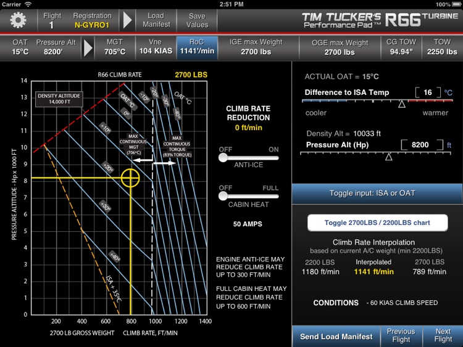This screenshot has width=463, height=347.
Task: Tap the 2200 LBS 1180 ft/min value
Action: click(320, 272)
